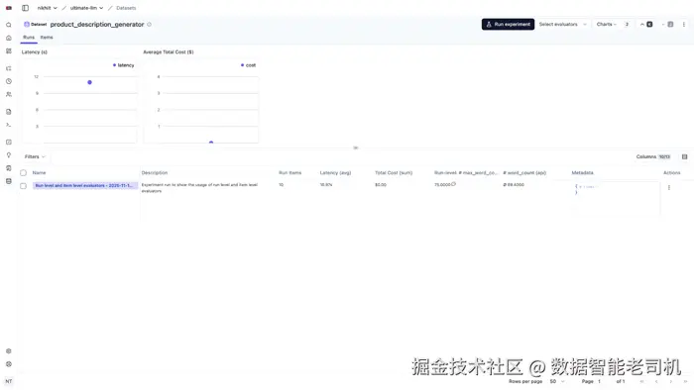Click the Run Items cell showing 10
The height and width of the screenshot is (390, 694).
coord(281,185)
